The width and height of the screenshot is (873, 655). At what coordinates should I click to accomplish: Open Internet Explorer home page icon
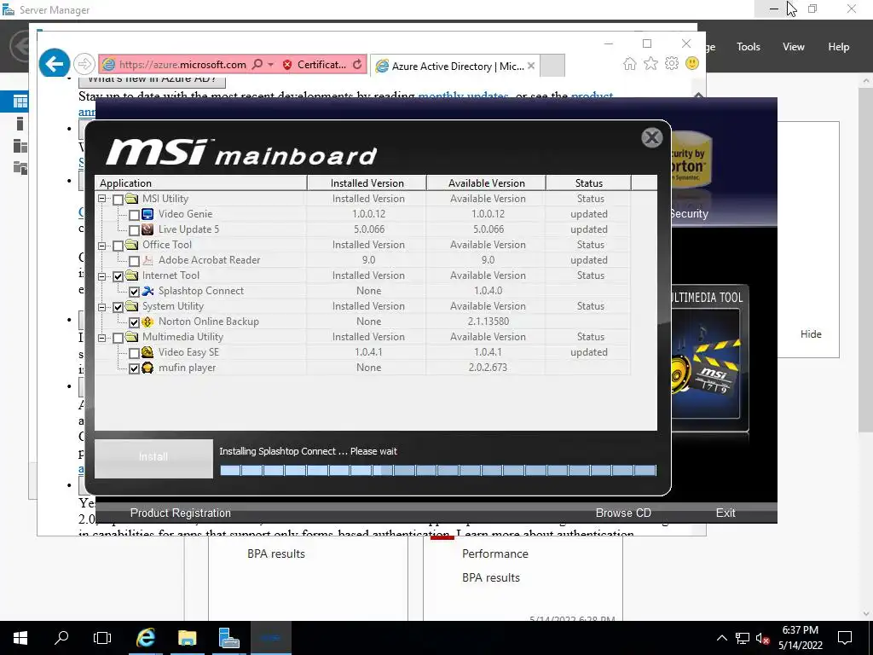tap(630, 63)
